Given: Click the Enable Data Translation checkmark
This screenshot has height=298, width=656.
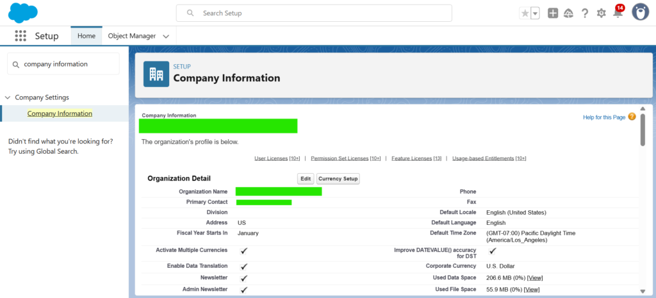Looking at the screenshot, I should click(x=244, y=266).
